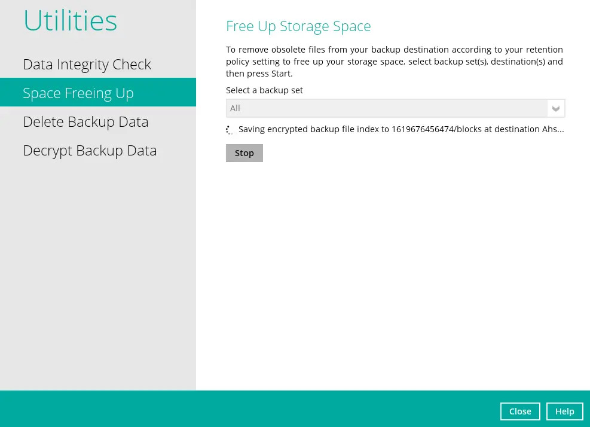Select the Space Freeing Up utility
590x427 pixels.
(78, 93)
